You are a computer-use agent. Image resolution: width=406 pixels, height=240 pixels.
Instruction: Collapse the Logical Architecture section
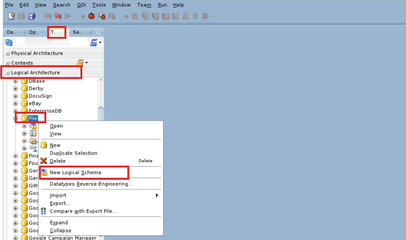point(7,72)
